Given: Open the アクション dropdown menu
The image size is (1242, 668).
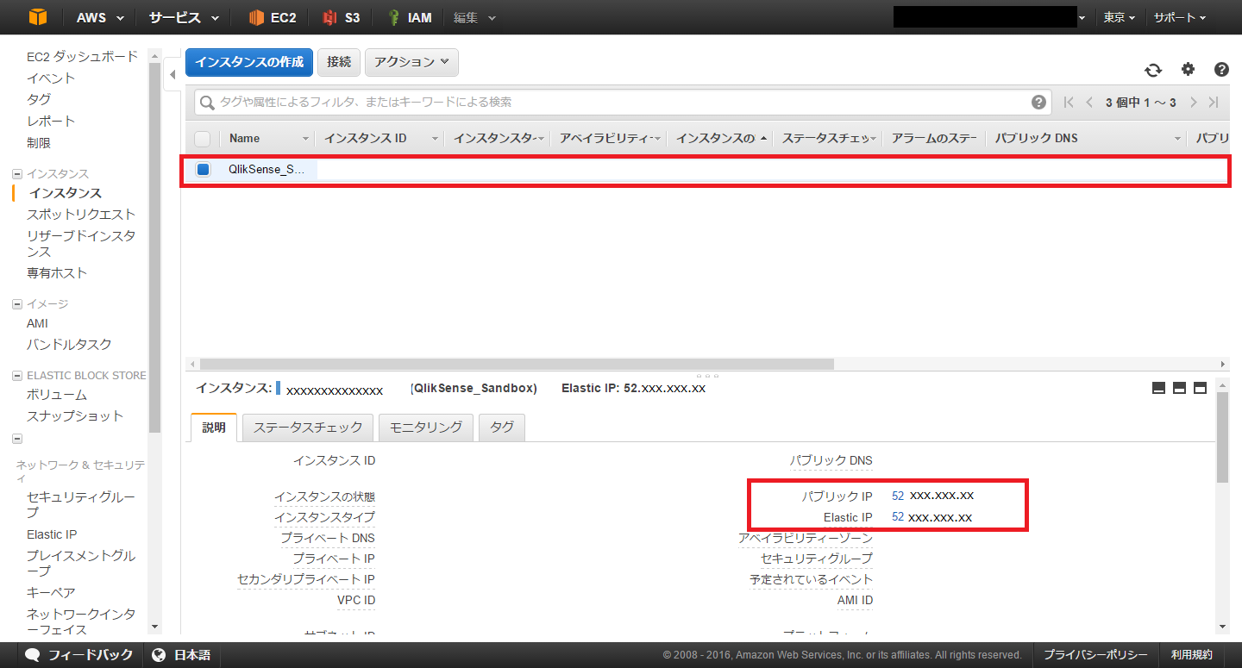Looking at the screenshot, I should pos(411,62).
